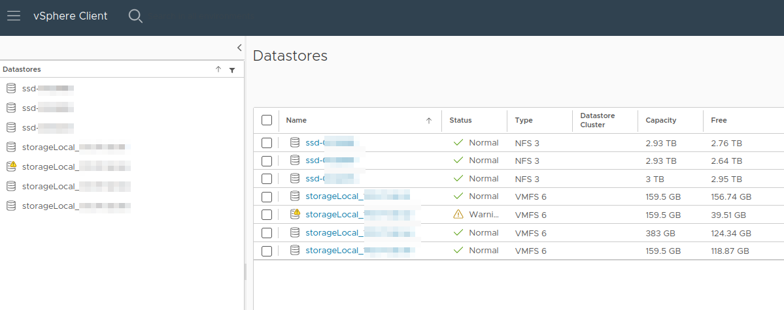This screenshot has width=784, height=310.
Task: Click datastore icon in 156.74 GB free row
Action: pos(295,196)
